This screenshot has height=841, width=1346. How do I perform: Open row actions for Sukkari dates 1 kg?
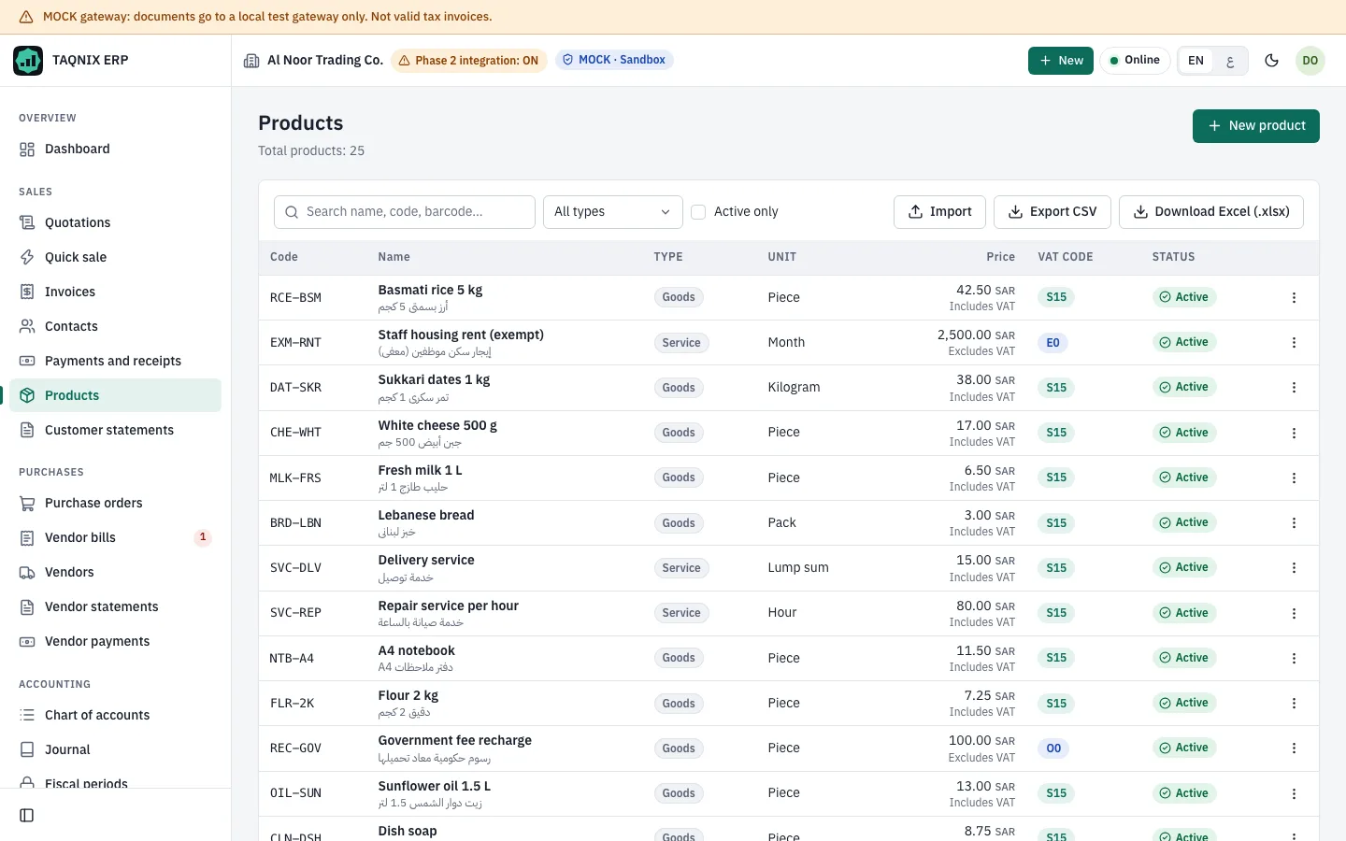coord(1294,388)
